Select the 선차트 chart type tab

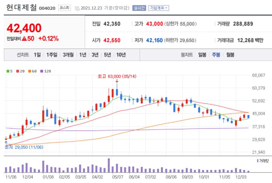click(22, 55)
